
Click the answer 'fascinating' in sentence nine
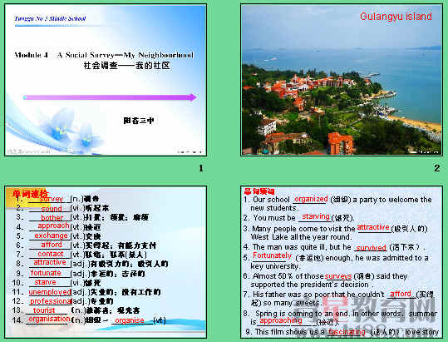[347, 332]
